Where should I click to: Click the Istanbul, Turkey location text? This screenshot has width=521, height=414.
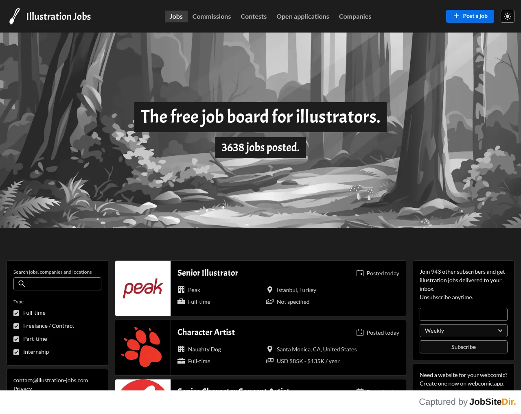point(296,290)
